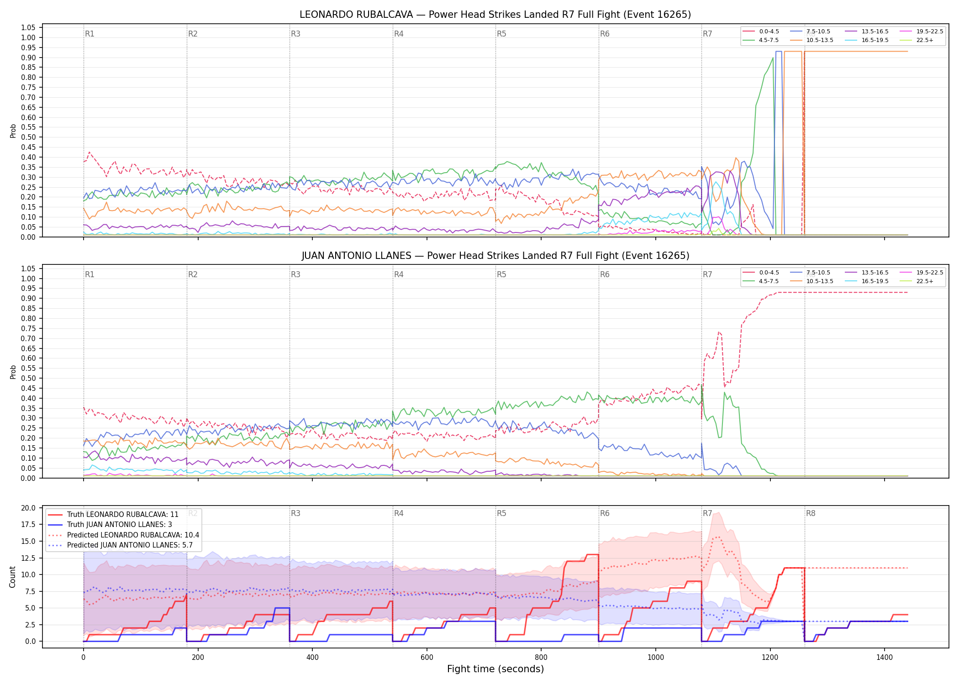The width and height of the screenshot is (959, 685).
Task: Pick the R8 marker in the Count chart
Action: (x=811, y=513)
